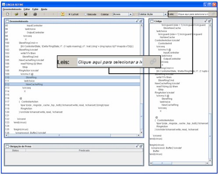Screen dimensions: 219x175
Task: Click the Circus Refine title bar app icon
Action: [x=4, y=4]
